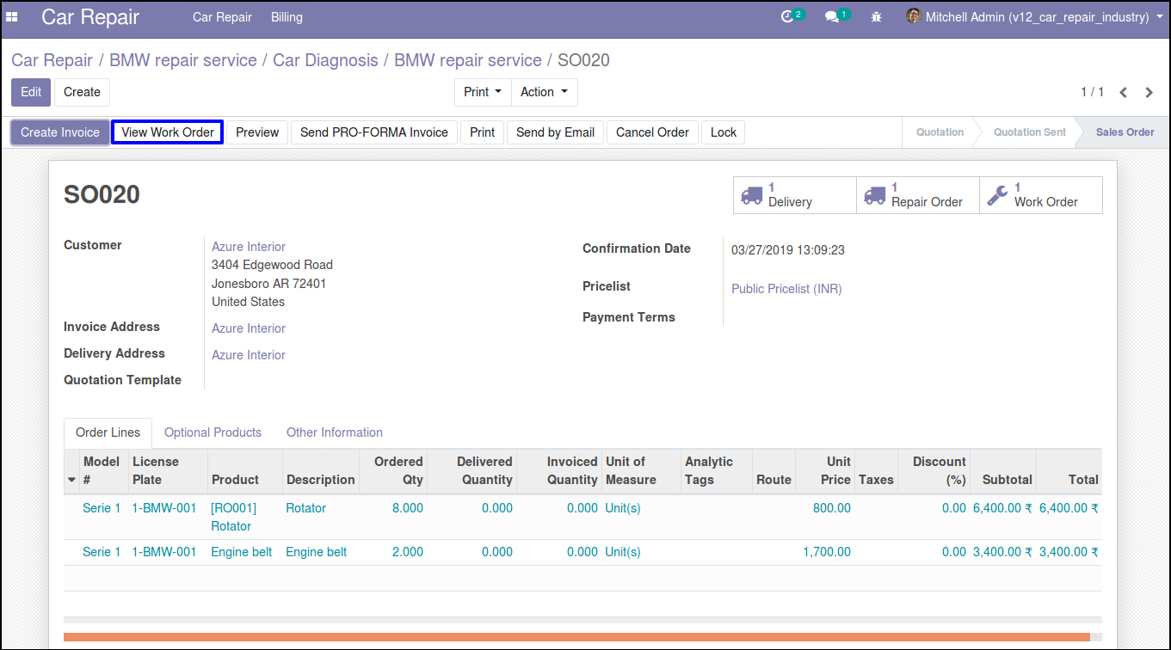The width and height of the screenshot is (1171, 650).
Task: Go to next record arrow
Action: pos(1149,92)
